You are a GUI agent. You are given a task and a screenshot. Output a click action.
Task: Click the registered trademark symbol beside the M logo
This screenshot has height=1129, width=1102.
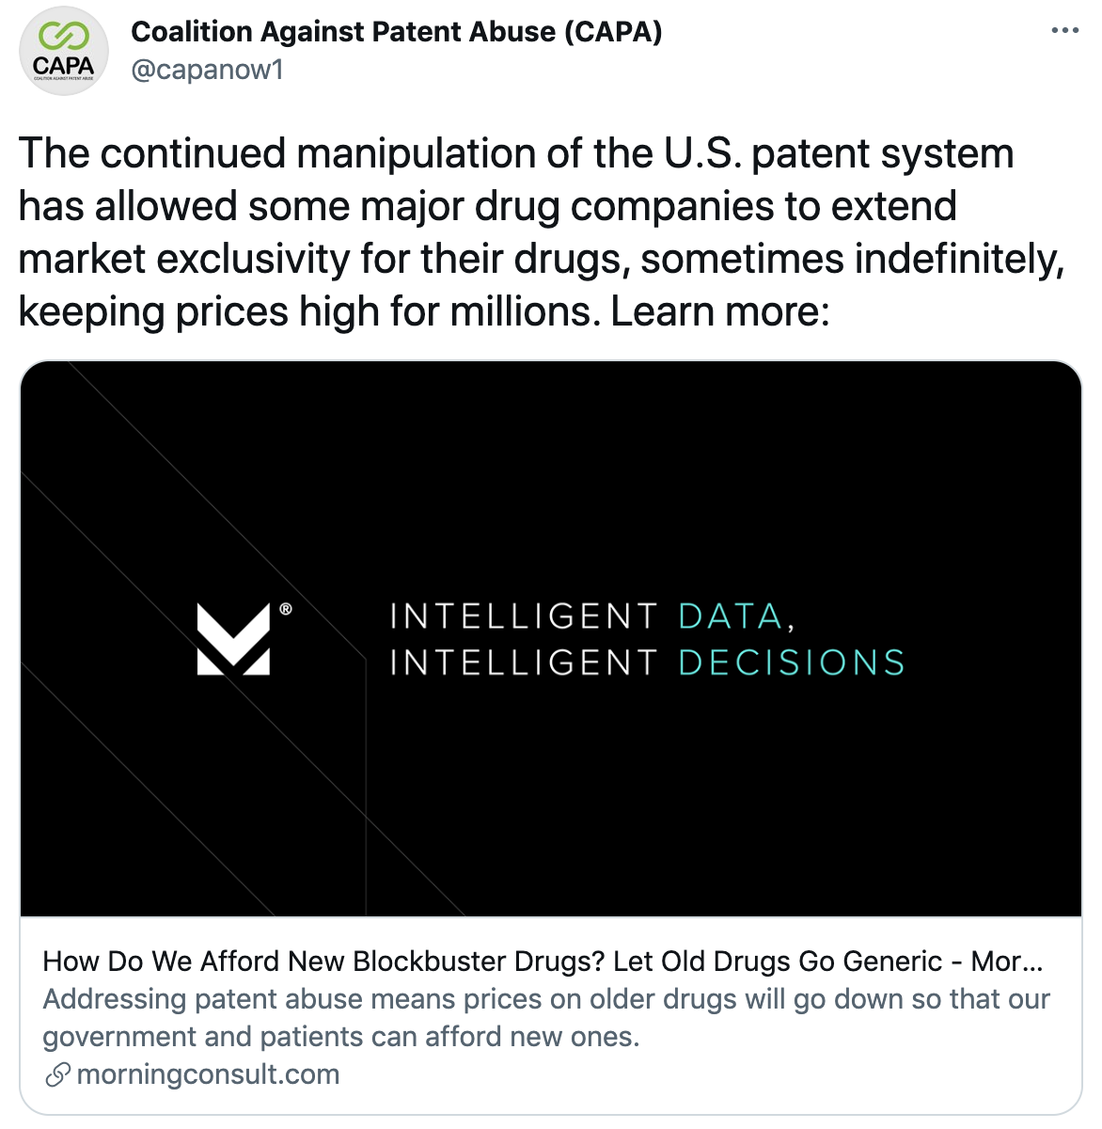286,610
